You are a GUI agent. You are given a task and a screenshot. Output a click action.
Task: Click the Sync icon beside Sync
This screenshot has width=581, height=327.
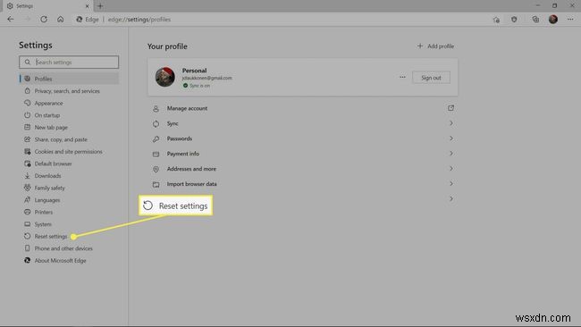pos(156,124)
